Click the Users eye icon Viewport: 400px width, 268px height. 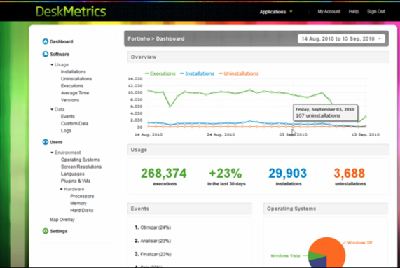click(45, 142)
